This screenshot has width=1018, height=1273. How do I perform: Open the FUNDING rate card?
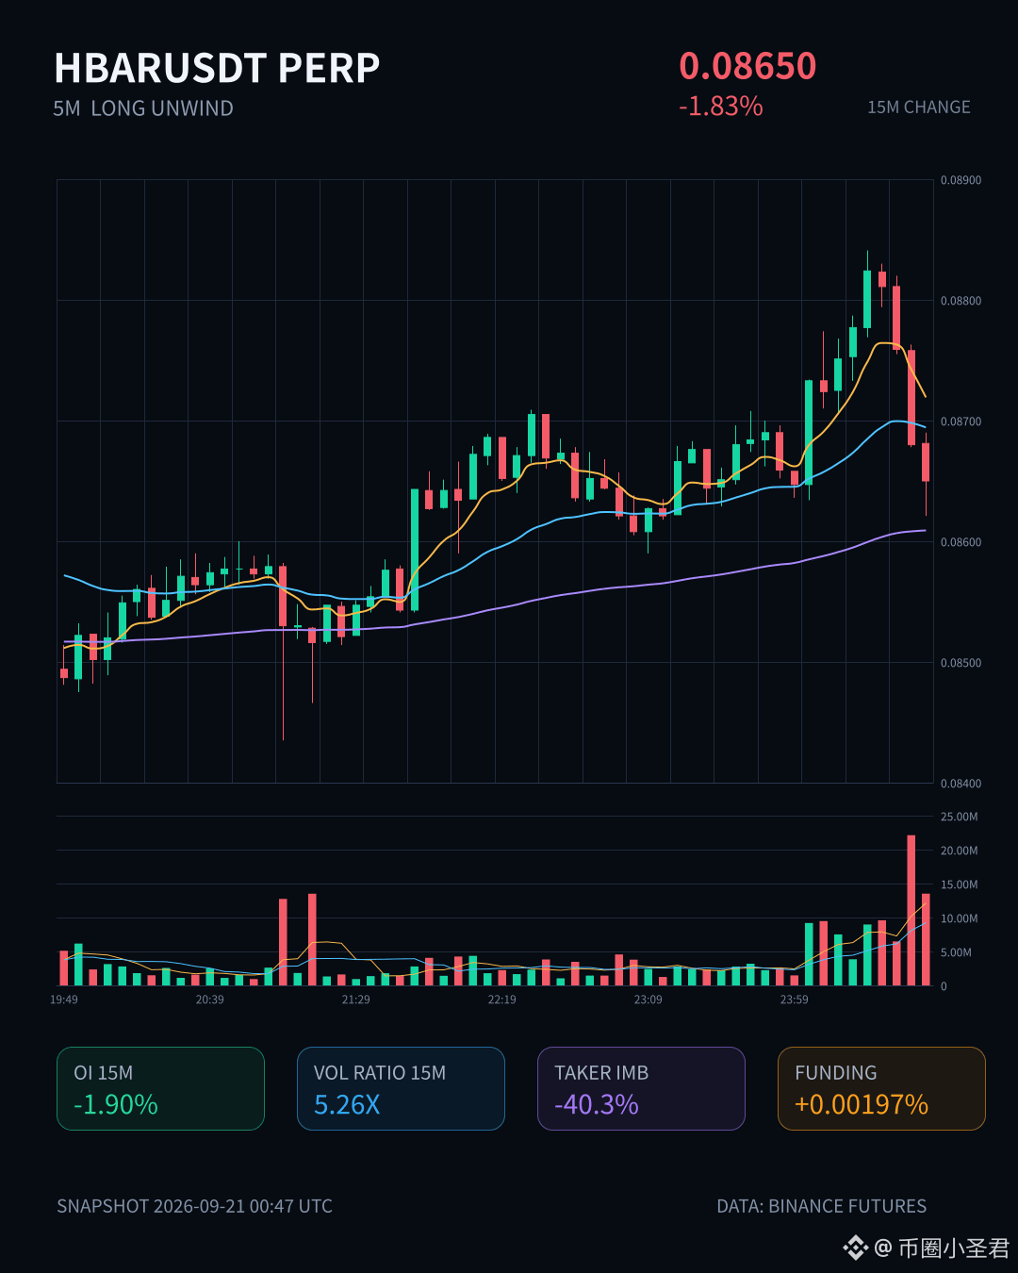pos(881,1088)
